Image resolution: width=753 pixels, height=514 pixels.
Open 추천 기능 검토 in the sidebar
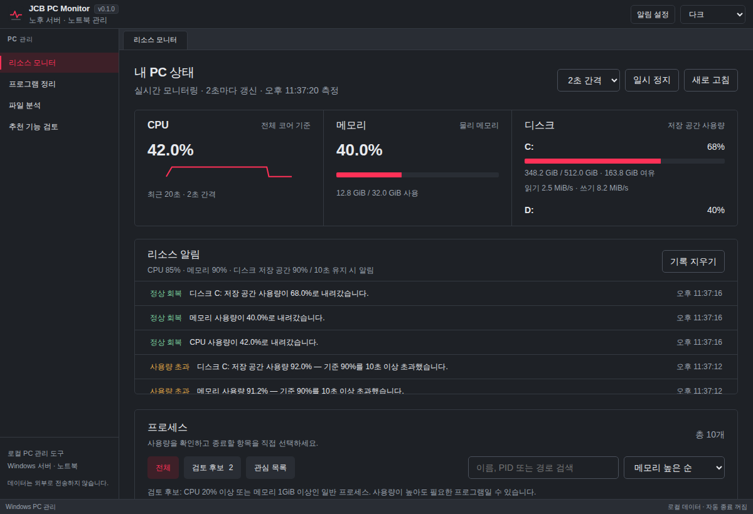(x=60, y=127)
